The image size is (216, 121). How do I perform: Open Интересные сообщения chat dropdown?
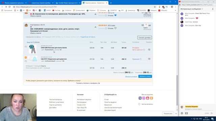coord(191,9)
